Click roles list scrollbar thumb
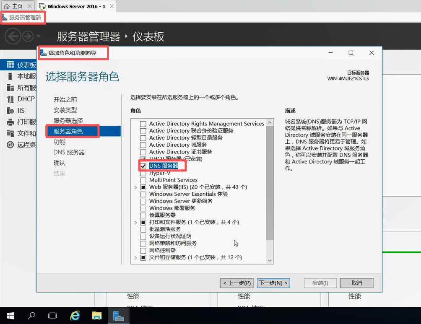421x324 pixels. point(270,183)
